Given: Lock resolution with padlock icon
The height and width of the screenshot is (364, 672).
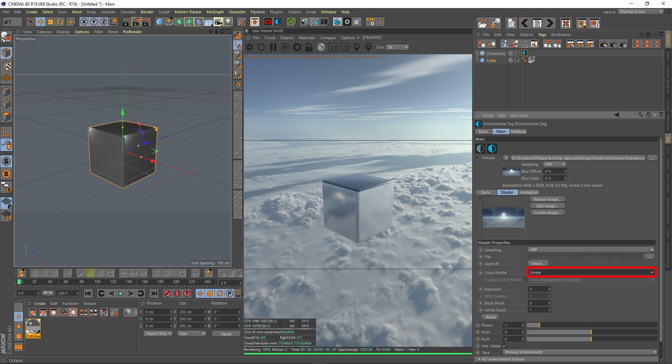Looking at the screenshot, I should point(309,47).
